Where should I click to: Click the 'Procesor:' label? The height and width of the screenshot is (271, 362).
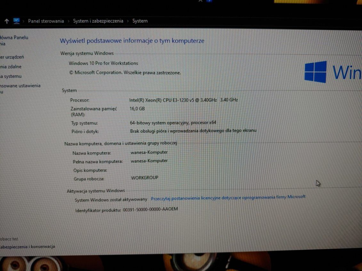tap(80, 100)
